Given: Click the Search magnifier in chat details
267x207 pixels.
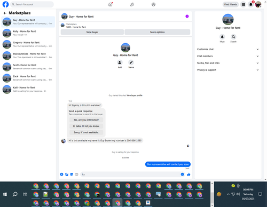Looking at the screenshot, I should [x=233, y=37].
